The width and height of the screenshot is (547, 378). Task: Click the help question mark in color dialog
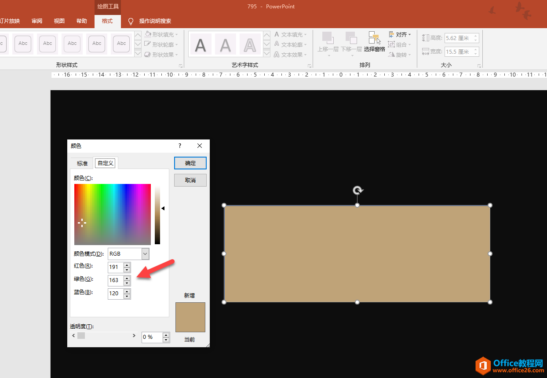pos(179,146)
